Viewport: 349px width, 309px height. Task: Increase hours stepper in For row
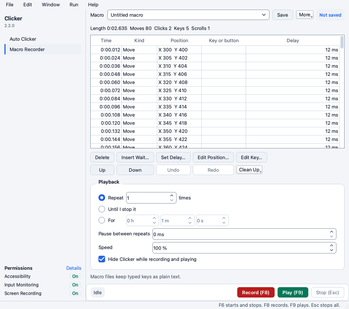point(154,218)
